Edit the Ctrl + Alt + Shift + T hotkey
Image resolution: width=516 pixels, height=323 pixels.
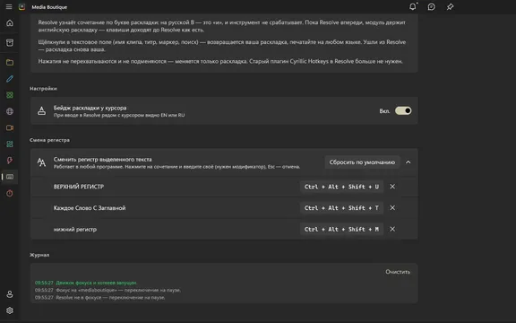pyautogui.click(x=341, y=208)
